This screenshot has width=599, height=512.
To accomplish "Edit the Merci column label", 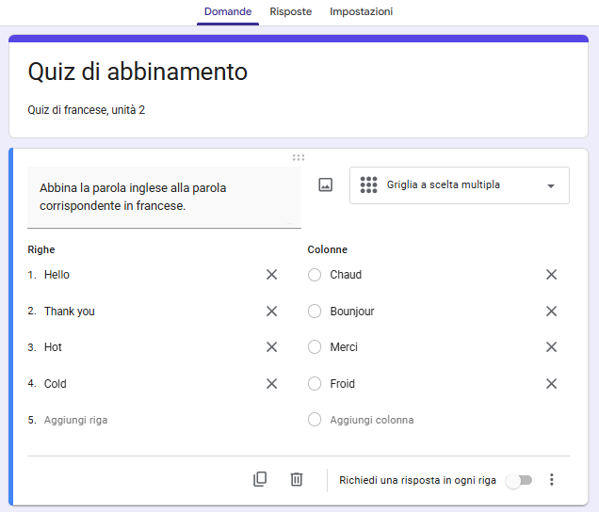I will tap(344, 347).
